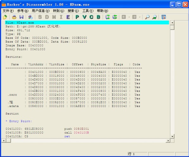Open the 转到 (Go to) menu
Image resolution: width=189 pixels, height=157 pixels.
[x=58, y=11]
